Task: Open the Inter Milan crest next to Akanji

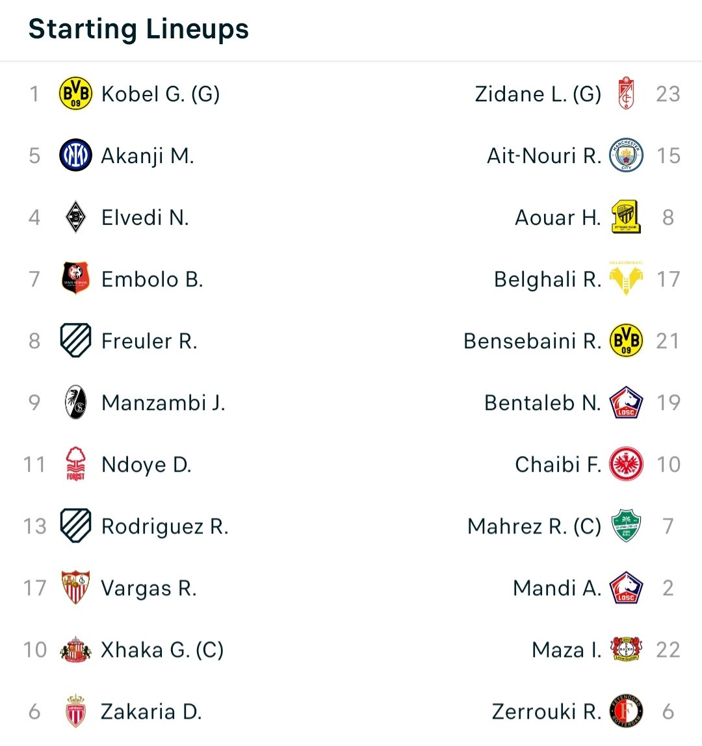Action: pos(75,155)
